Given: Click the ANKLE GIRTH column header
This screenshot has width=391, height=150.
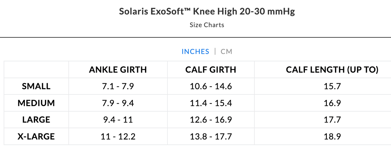Looking at the screenshot, I should pos(118,70).
